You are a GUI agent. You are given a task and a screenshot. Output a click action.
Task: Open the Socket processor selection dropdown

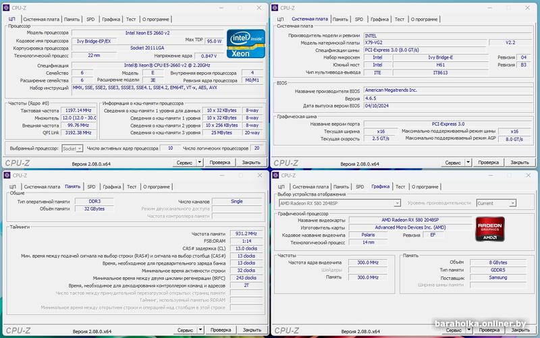coord(72,148)
